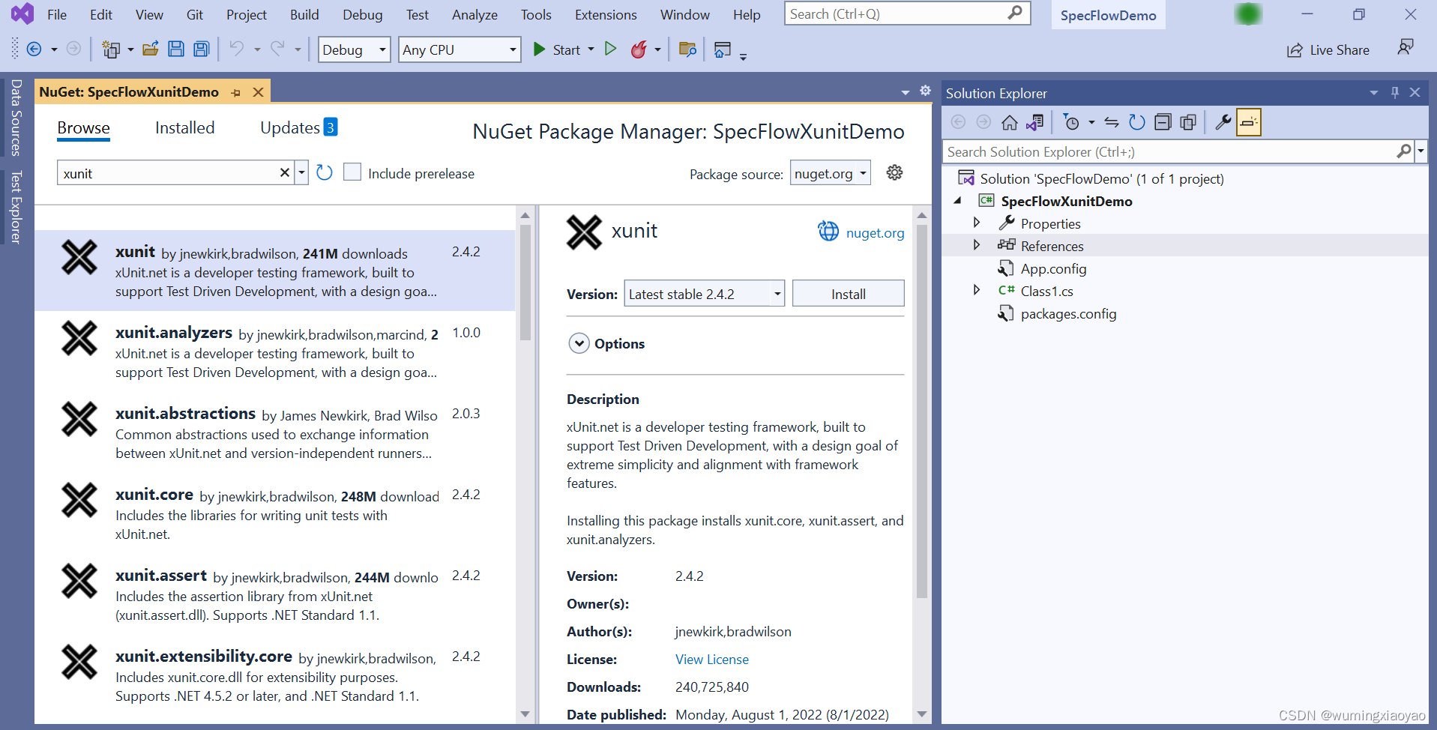The height and width of the screenshot is (730, 1437).
Task: Open the Extensions menu
Action: click(606, 15)
